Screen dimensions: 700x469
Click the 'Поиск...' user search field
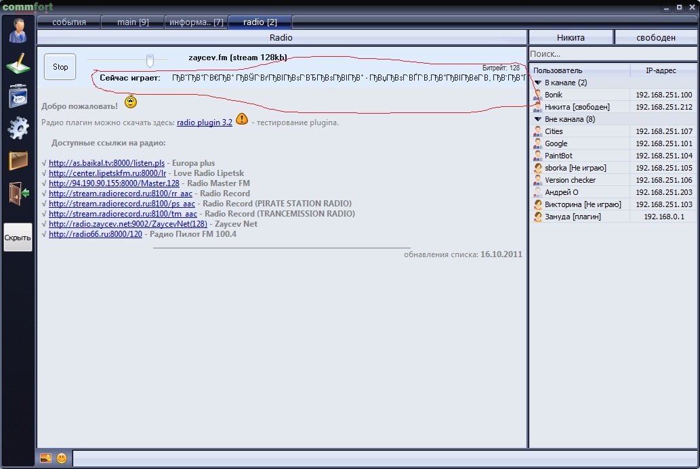tap(612, 54)
